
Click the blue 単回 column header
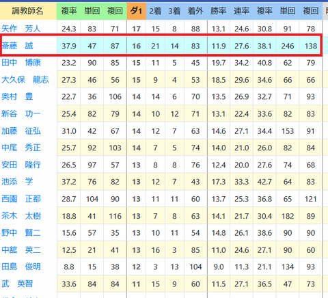[x=288, y=11]
